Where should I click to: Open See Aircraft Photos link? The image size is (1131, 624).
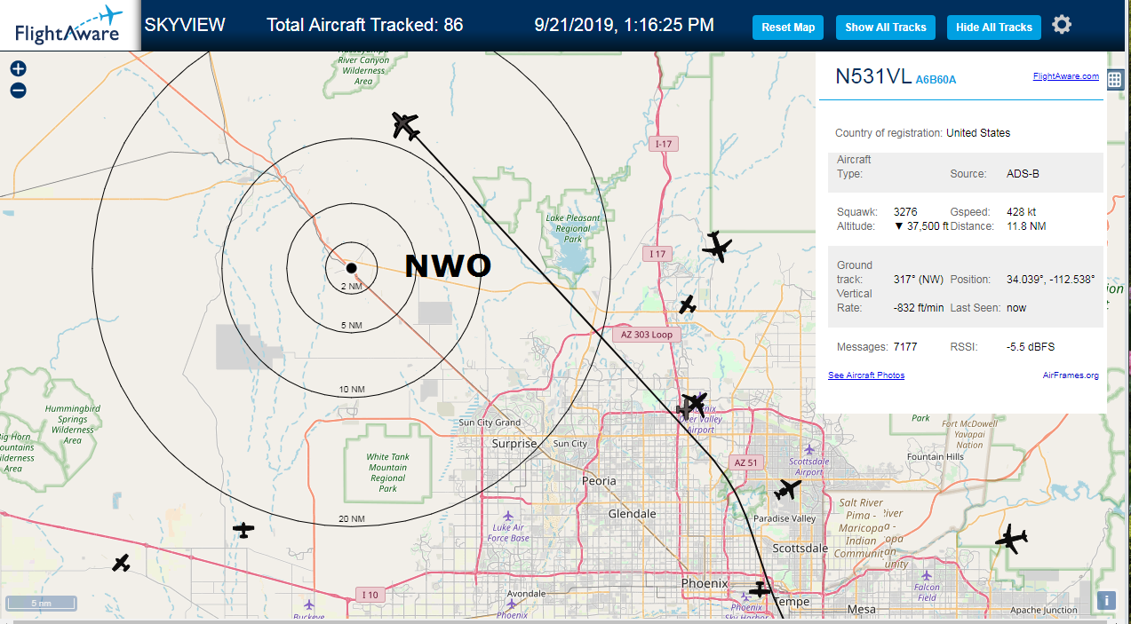[x=866, y=375]
